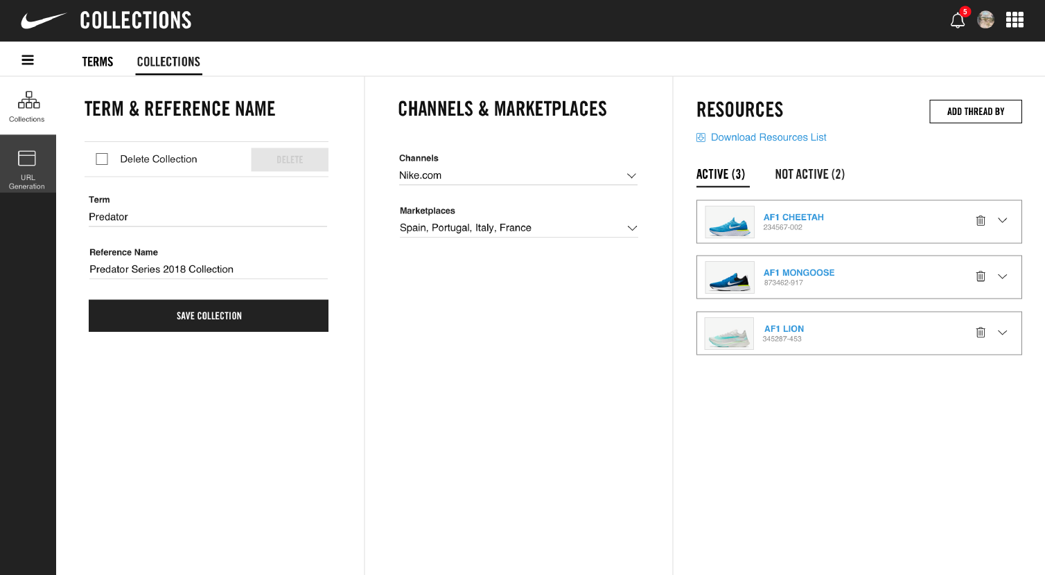Viewport: 1045px width, 575px height.
Task: Enable the Delete Collection checkbox
Action: coord(102,159)
